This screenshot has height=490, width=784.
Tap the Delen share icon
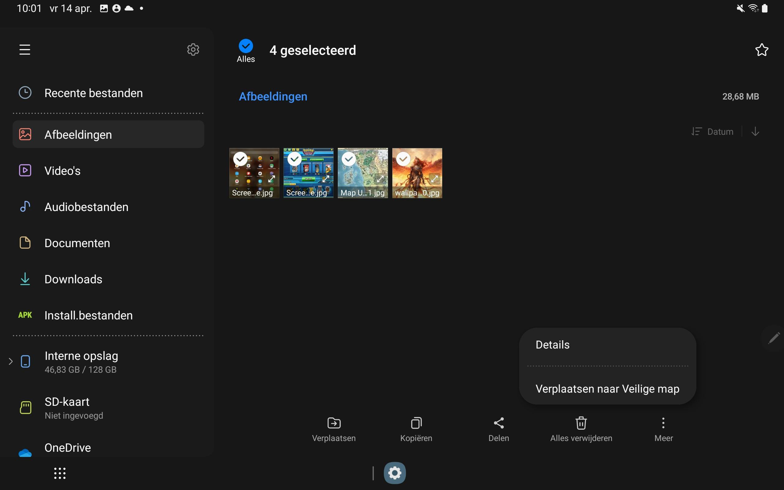click(x=499, y=423)
